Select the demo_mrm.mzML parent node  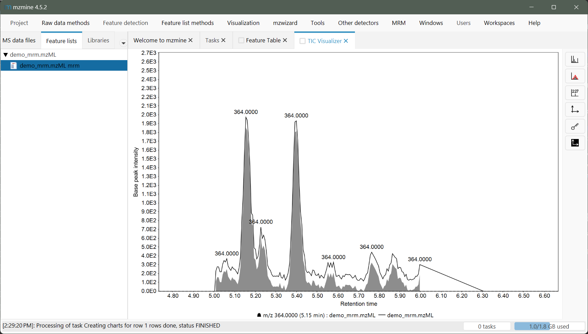33,55
